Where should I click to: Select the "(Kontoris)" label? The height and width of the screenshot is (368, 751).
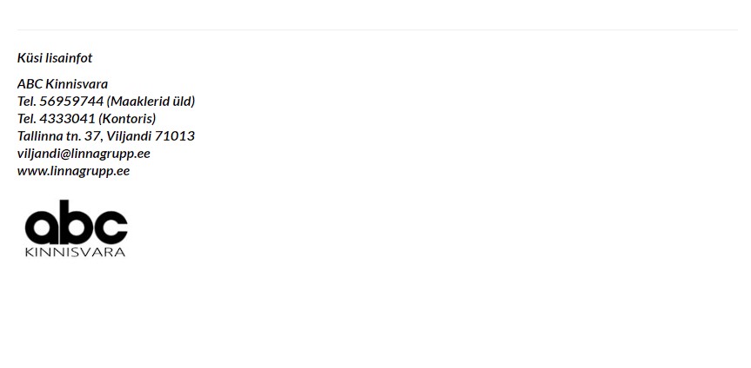click(x=127, y=119)
